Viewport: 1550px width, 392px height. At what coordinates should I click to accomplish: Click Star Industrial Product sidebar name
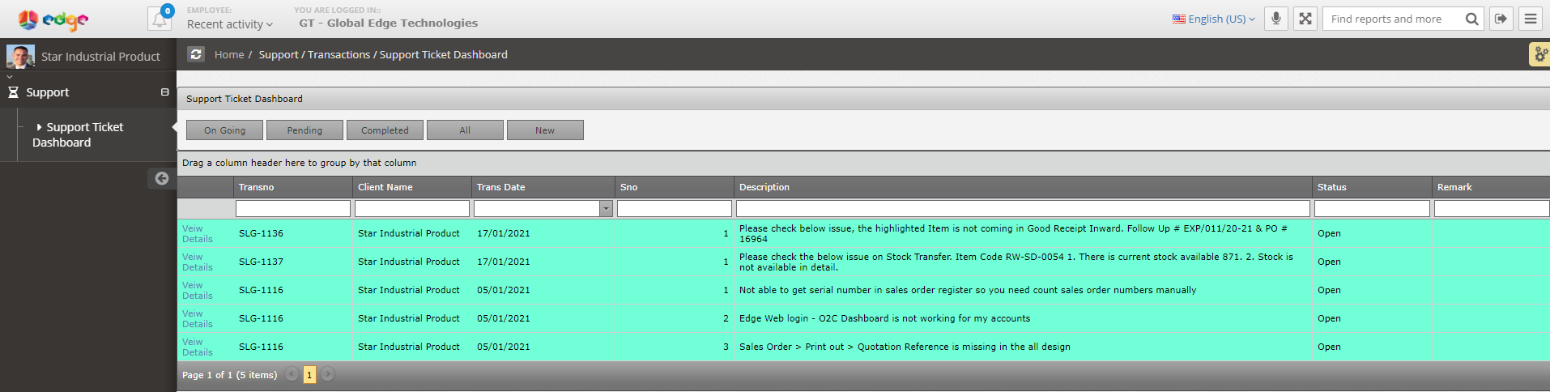point(100,57)
